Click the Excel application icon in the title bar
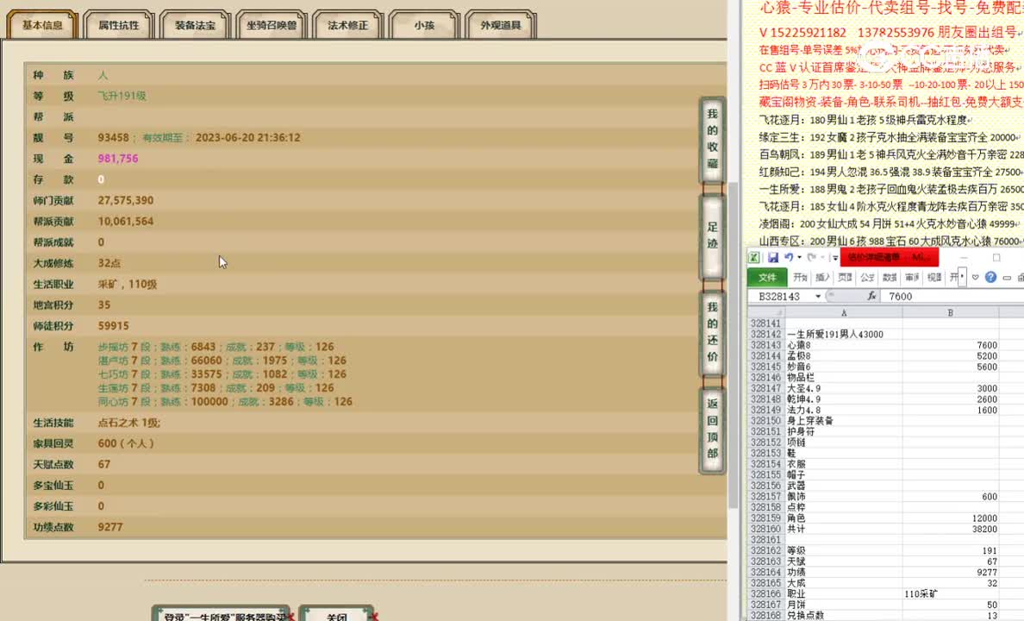The image size is (1024, 621). coord(752,257)
